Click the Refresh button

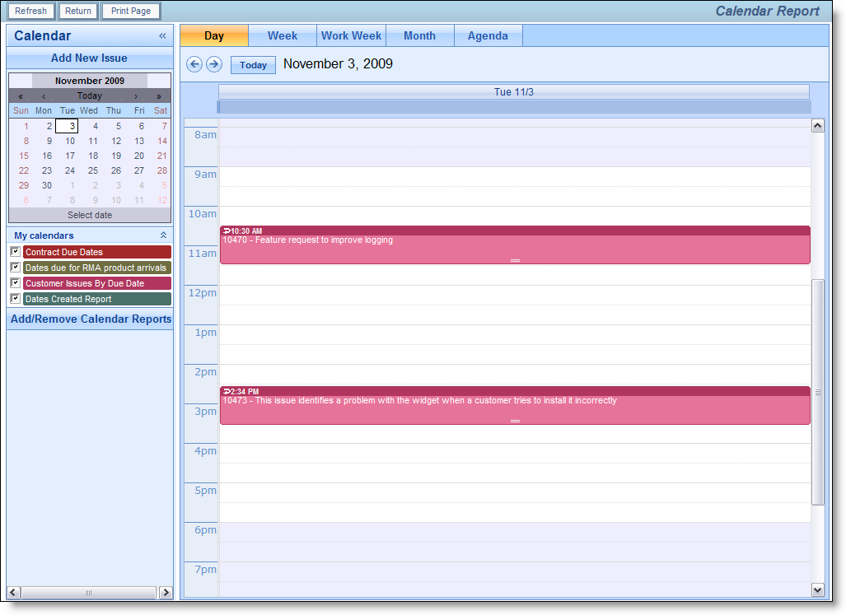tap(30, 11)
